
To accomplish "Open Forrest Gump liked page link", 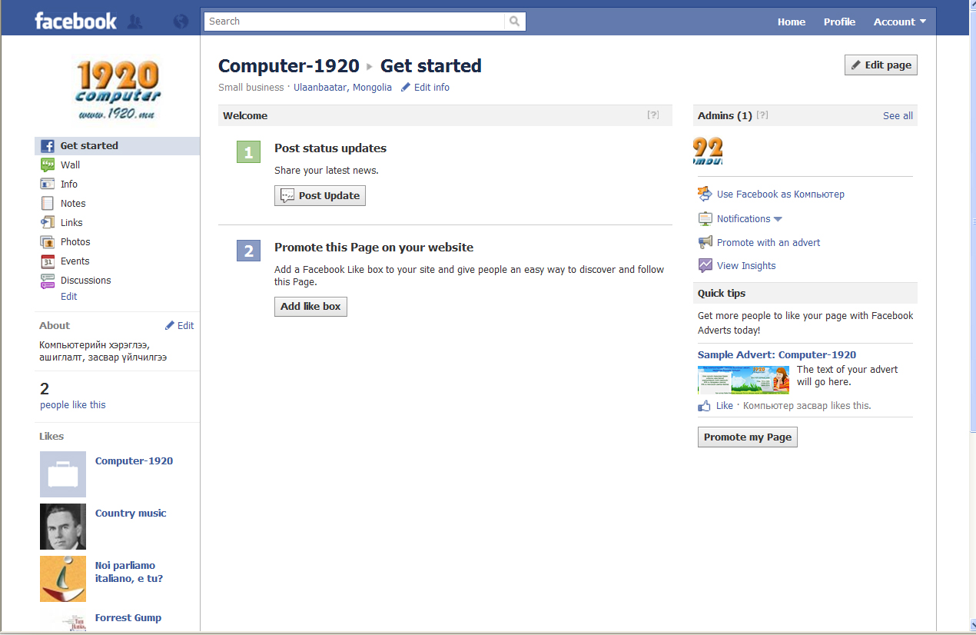I will 128,618.
